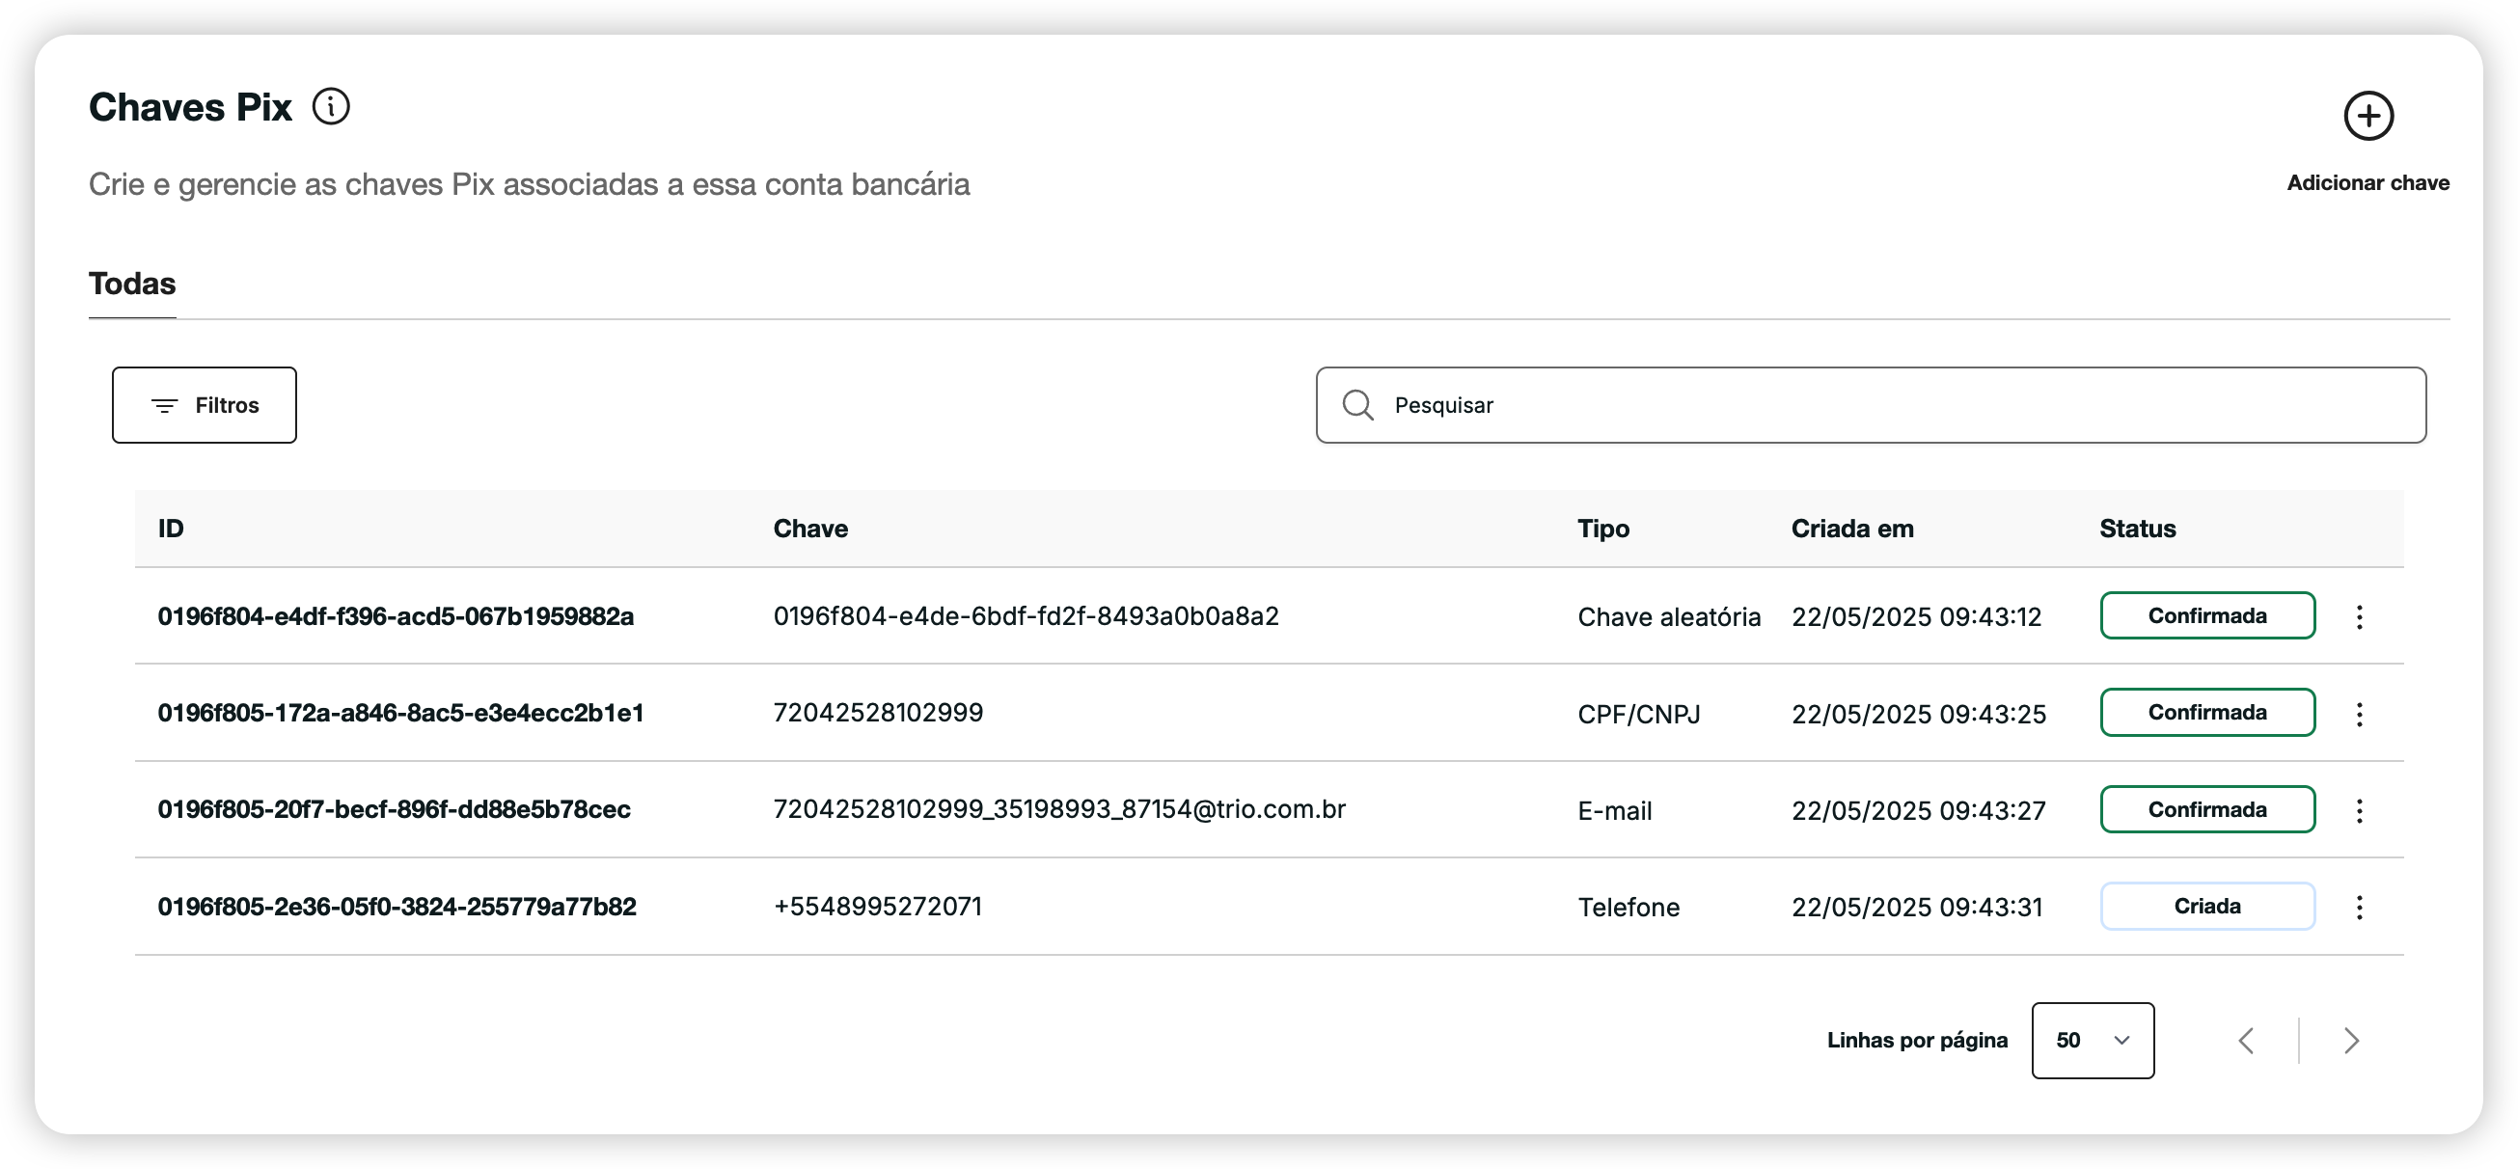
Task: Open three-dot menu for Telefone row
Action: point(2359,907)
